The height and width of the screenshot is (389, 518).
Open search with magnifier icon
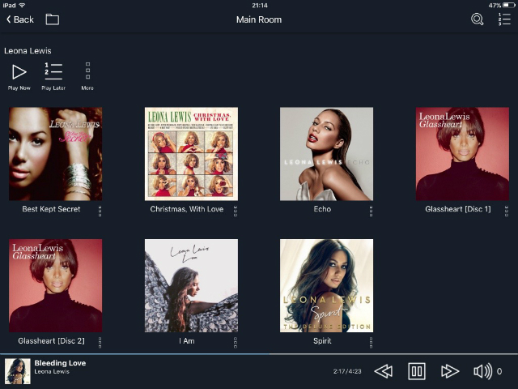click(x=477, y=19)
